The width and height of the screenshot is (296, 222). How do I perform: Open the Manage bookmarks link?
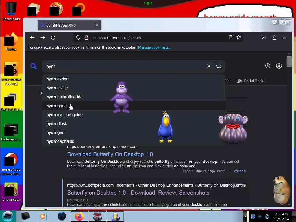tap(154, 47)
